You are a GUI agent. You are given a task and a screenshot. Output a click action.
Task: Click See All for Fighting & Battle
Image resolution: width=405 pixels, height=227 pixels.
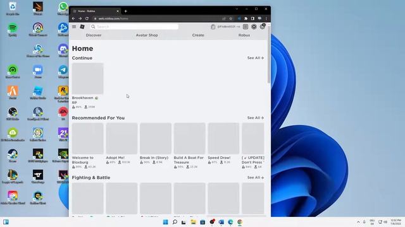[x=256, y=178]
